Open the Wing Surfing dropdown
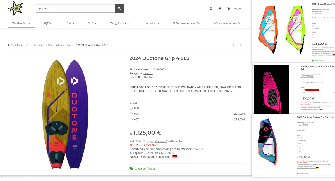The width and height of the screenshot is (335, 181). (120, 23)
